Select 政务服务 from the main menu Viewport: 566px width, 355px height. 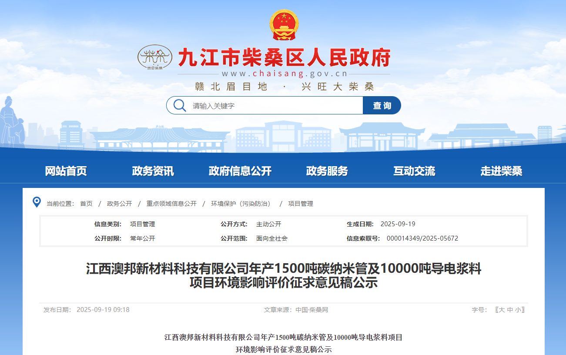click(327, 171)
